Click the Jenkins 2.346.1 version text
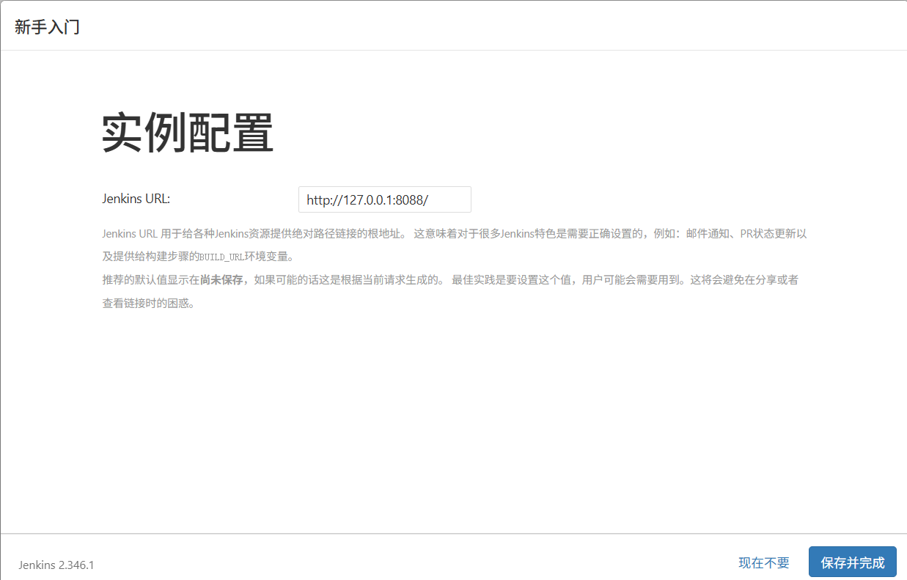 point(56,565)
